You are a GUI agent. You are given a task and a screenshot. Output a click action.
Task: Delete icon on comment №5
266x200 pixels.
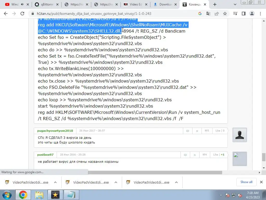pos(197,131)
